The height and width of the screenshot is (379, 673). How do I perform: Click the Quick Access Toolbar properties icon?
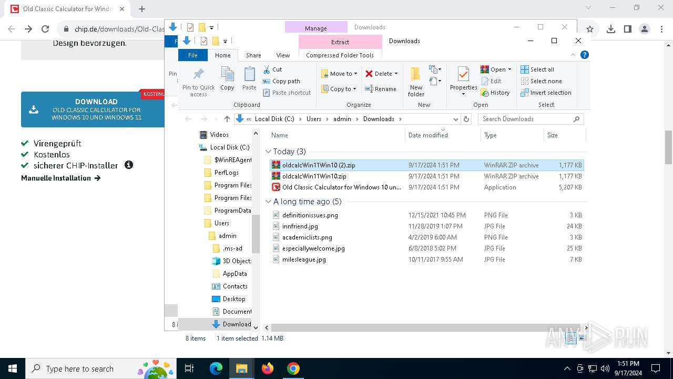tap(204, 41)
